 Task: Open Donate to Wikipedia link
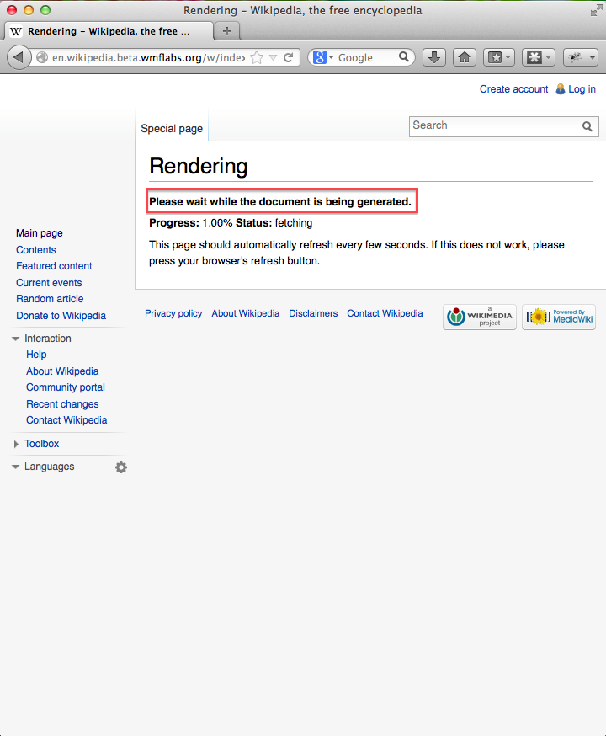pyautogui.click(x=61, y=316)
